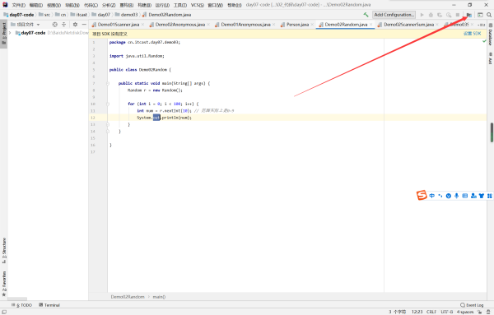
Task: Click the locate-current-file target icon in Project panel
Action: 55,24
